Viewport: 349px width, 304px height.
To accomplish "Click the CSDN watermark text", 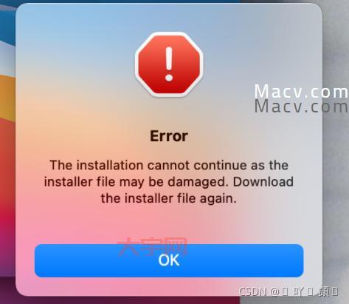I will pos(288,291).
